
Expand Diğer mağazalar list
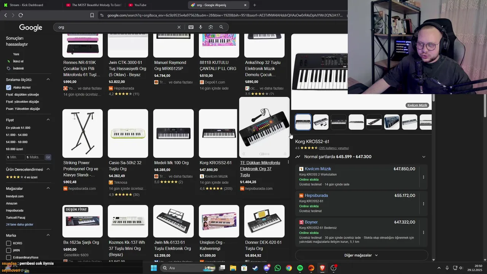pyautogui.click(x=361, y=255)
